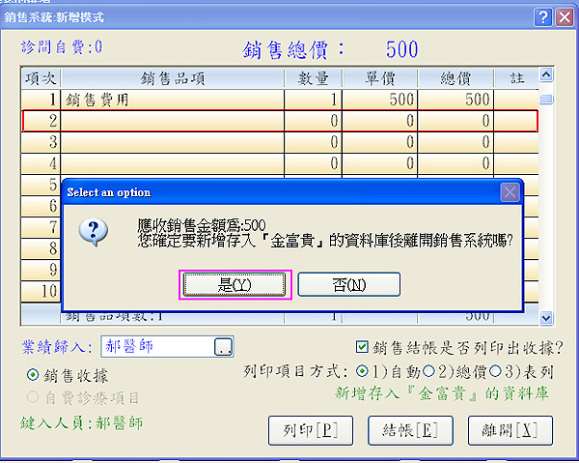Screen dimensions: 579x463
Task: Click the blue question mark dialog icon
Action: pyautogui.click(x=93, y=230)
